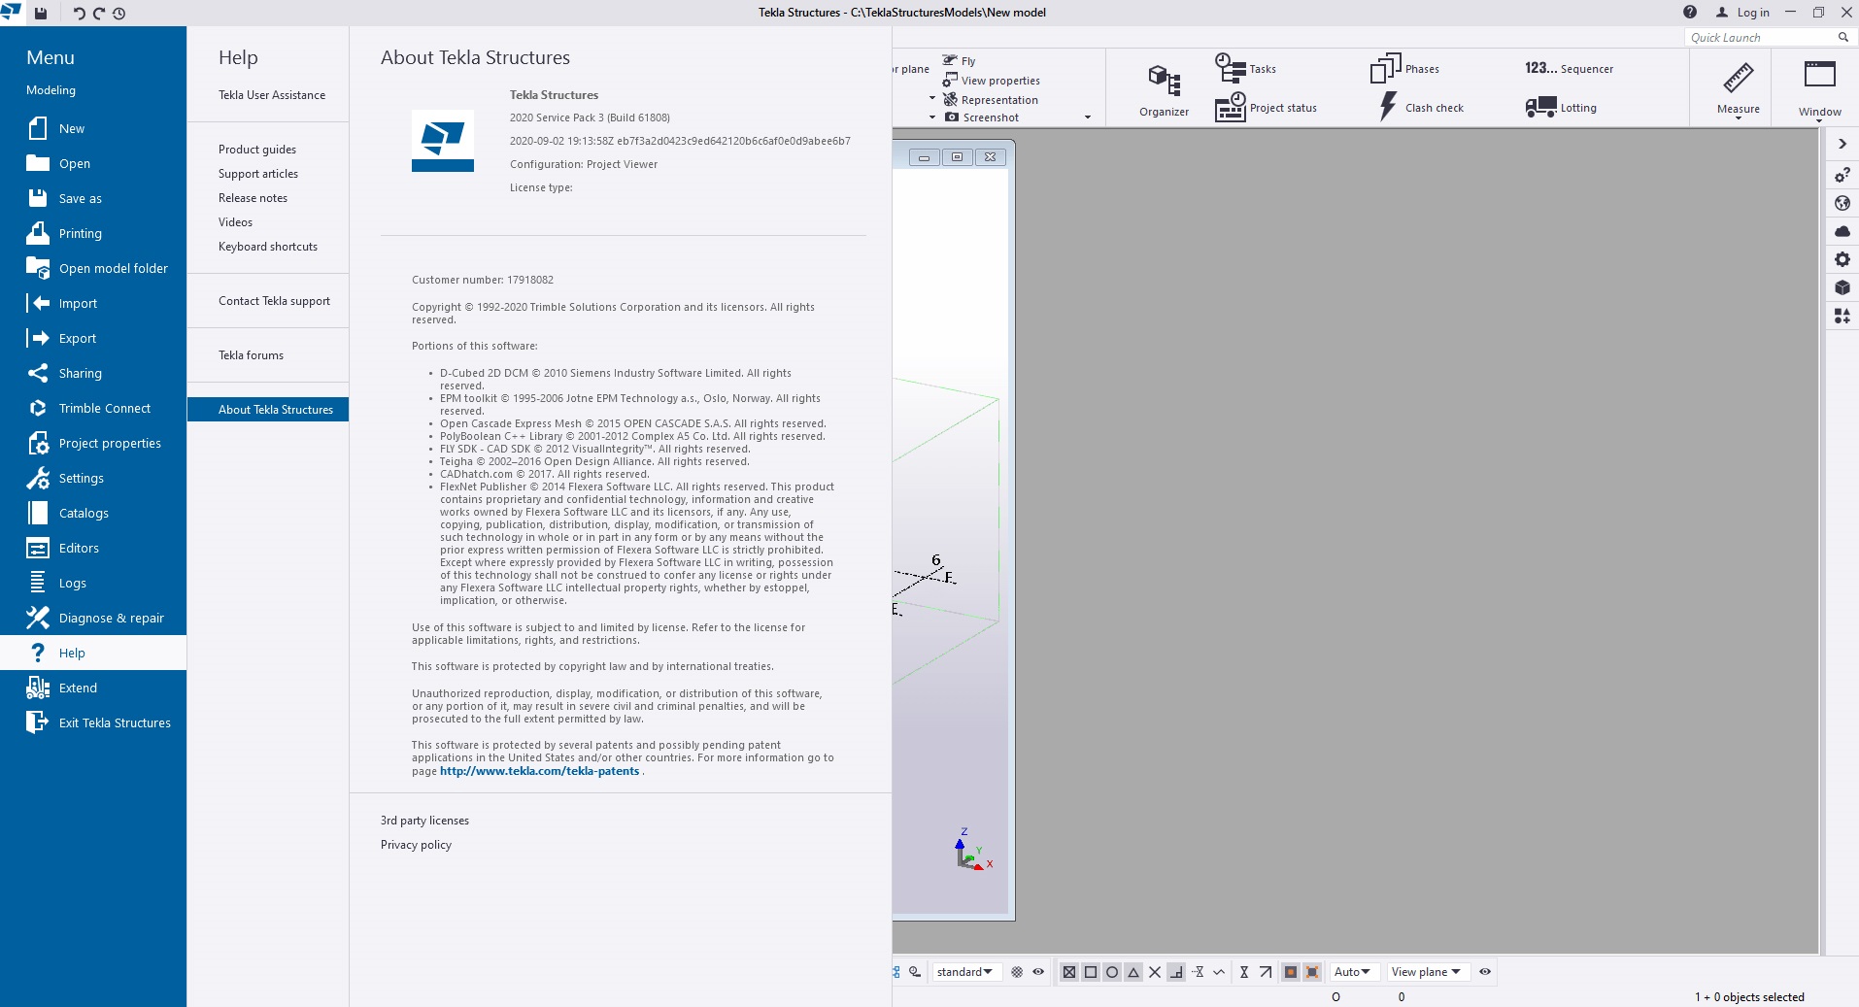Click the redo arrow icon
Screen dimensions: 1859x1007
click(99, 13)
